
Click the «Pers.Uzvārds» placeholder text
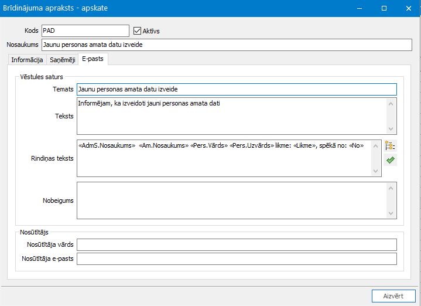pos(252,145)
